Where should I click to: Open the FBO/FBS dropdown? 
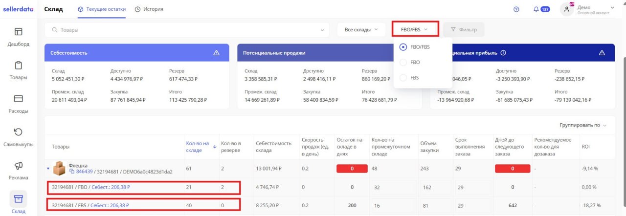coord(415,29)
